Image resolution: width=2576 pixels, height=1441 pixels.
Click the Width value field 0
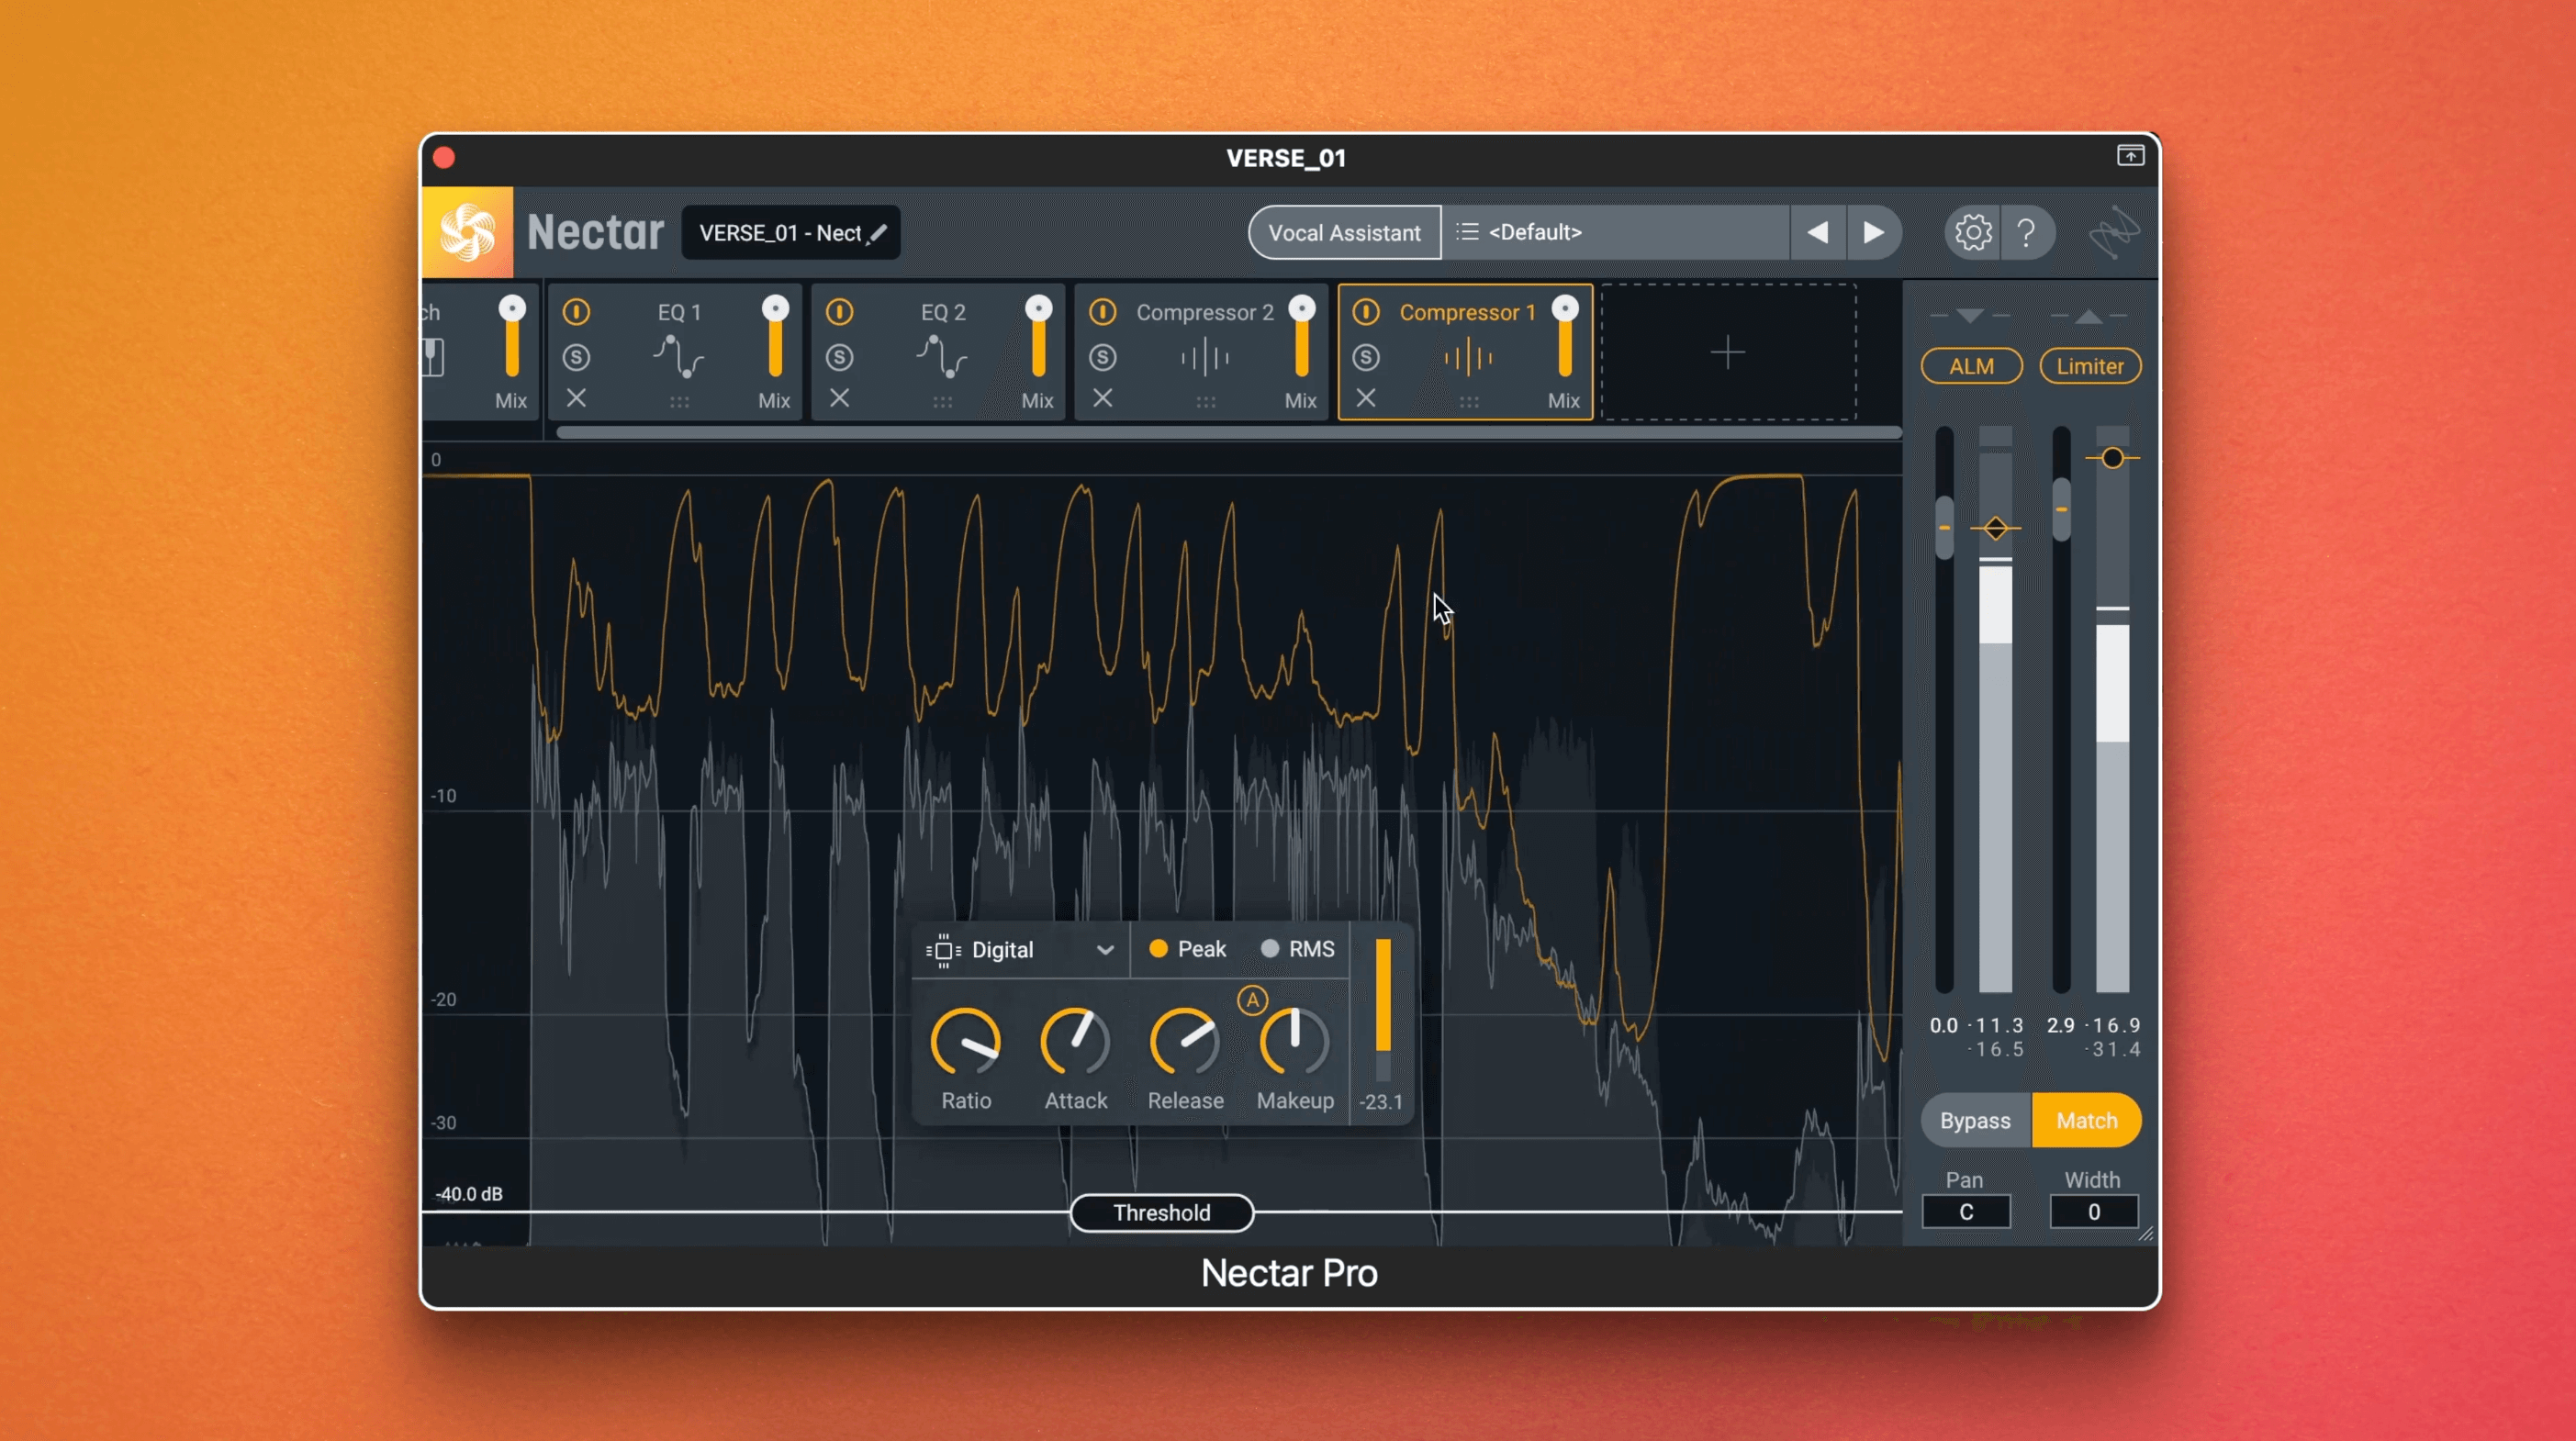click(x=2093, y=1212)
